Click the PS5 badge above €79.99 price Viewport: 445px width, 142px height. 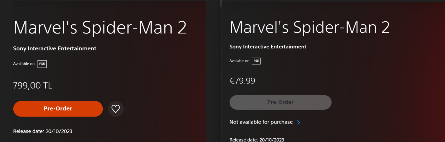(256, 61)
